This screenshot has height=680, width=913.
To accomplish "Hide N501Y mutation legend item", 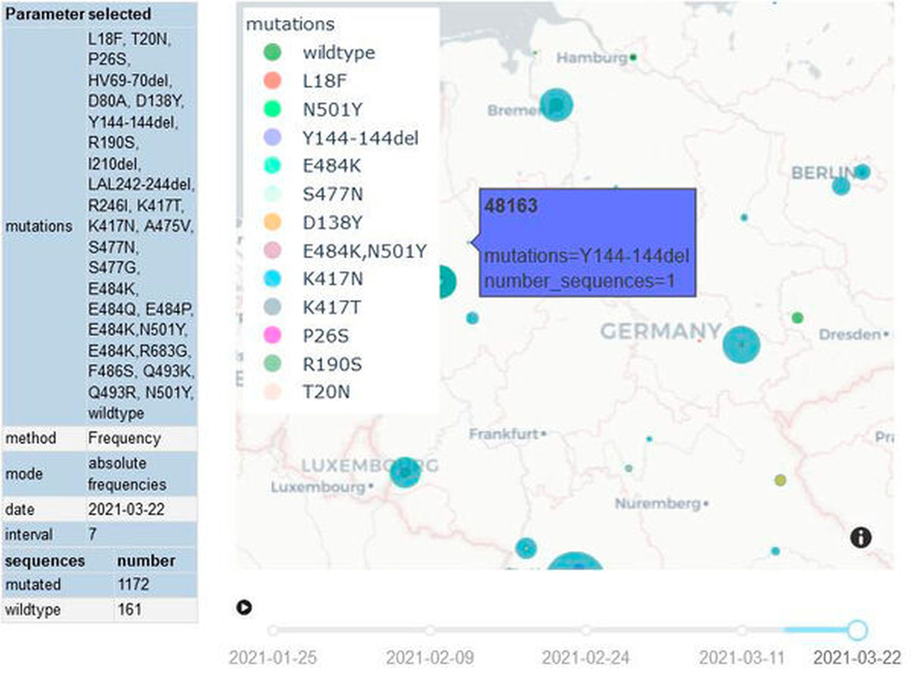I will click(x=332, y=109).
